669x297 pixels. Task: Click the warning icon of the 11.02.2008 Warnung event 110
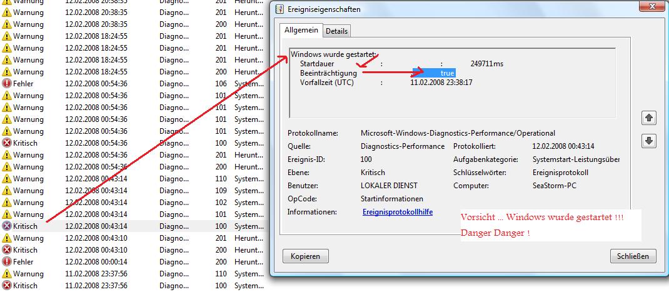(6, 273)
